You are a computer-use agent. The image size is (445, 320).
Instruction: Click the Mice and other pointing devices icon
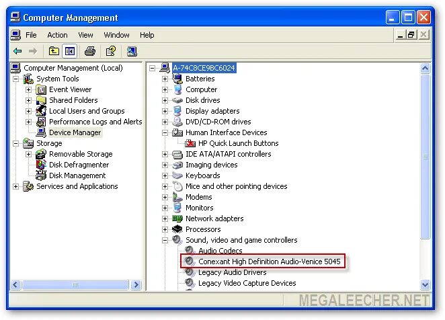tap(177, 186)
